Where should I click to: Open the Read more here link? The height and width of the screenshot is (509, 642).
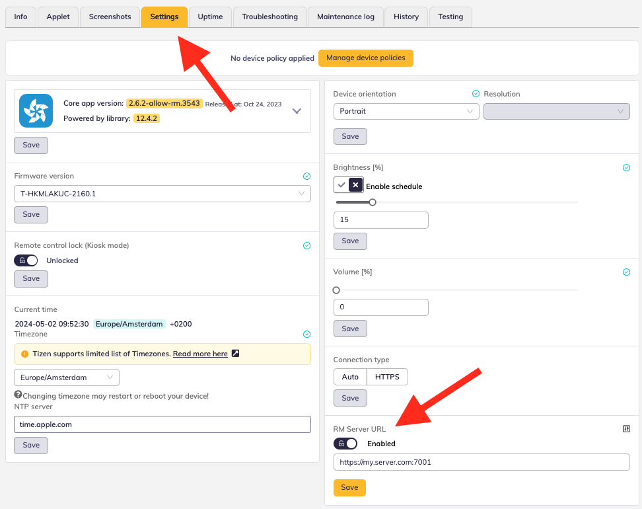(x=200, y=354)
